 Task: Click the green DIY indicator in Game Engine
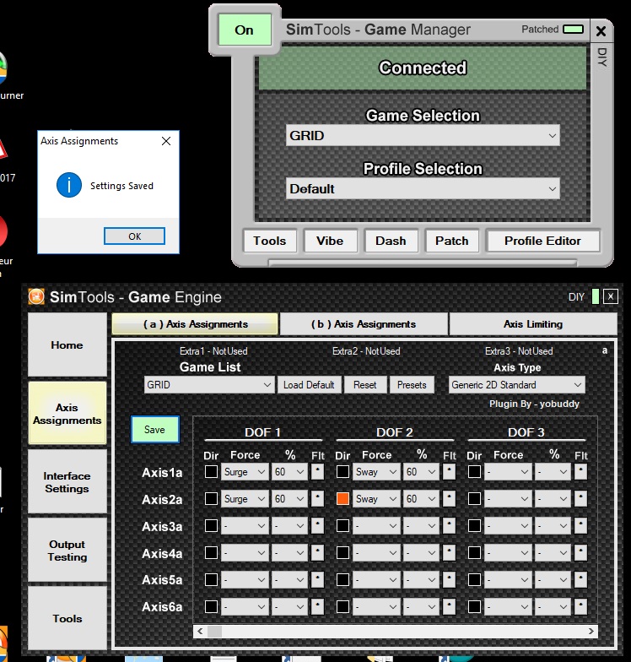(596, 296)
